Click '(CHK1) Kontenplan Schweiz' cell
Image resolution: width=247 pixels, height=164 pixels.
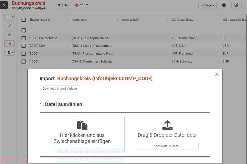pyautogui.click(x=92, y=61)
